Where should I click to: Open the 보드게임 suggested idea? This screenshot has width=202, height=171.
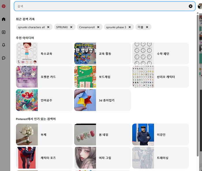point(102,77)
